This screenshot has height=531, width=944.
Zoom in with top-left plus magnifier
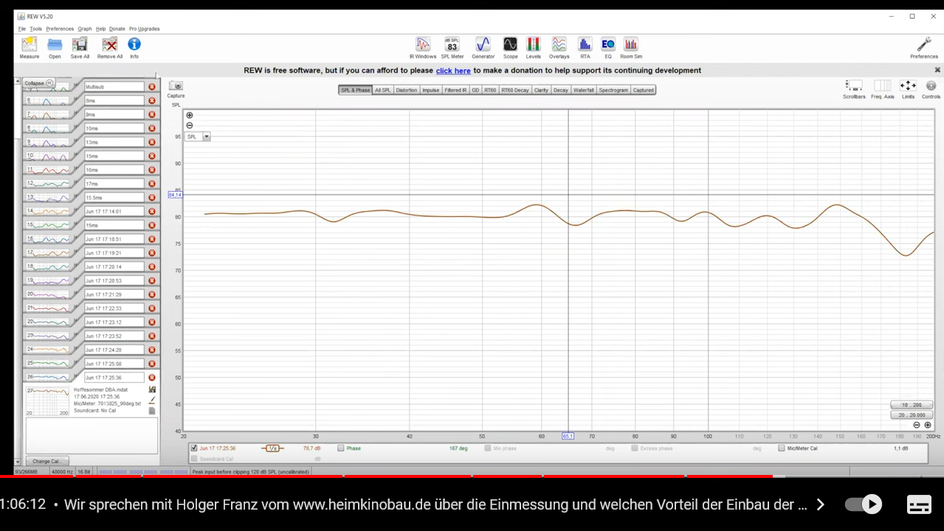pyautogui.click(x=190, y=115)
